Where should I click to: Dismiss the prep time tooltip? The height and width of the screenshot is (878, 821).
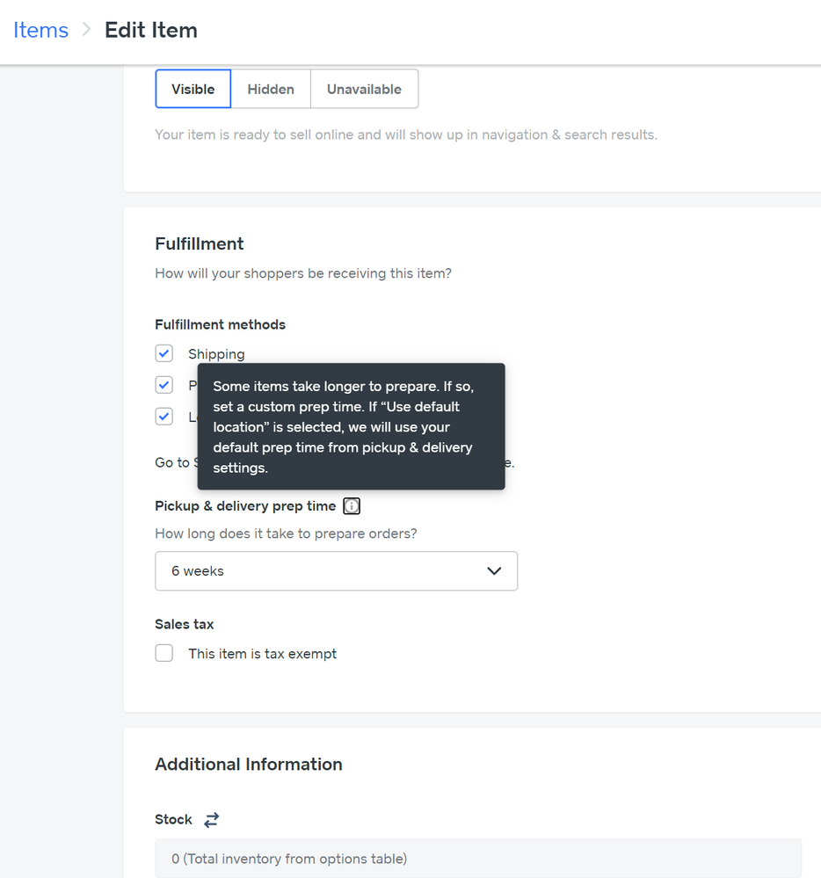pos(351,426)
